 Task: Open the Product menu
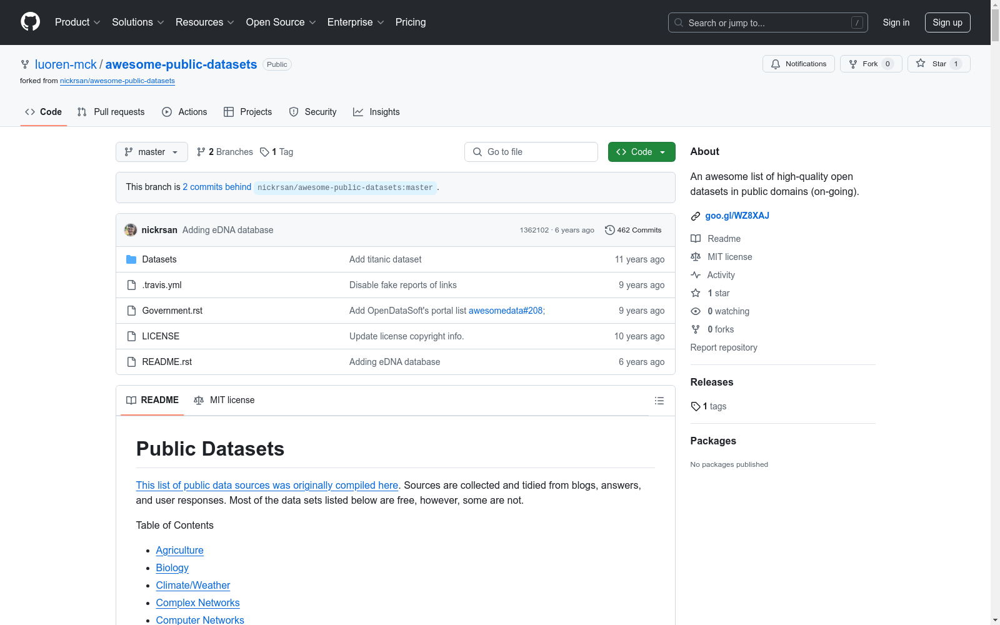coord(77,22)
